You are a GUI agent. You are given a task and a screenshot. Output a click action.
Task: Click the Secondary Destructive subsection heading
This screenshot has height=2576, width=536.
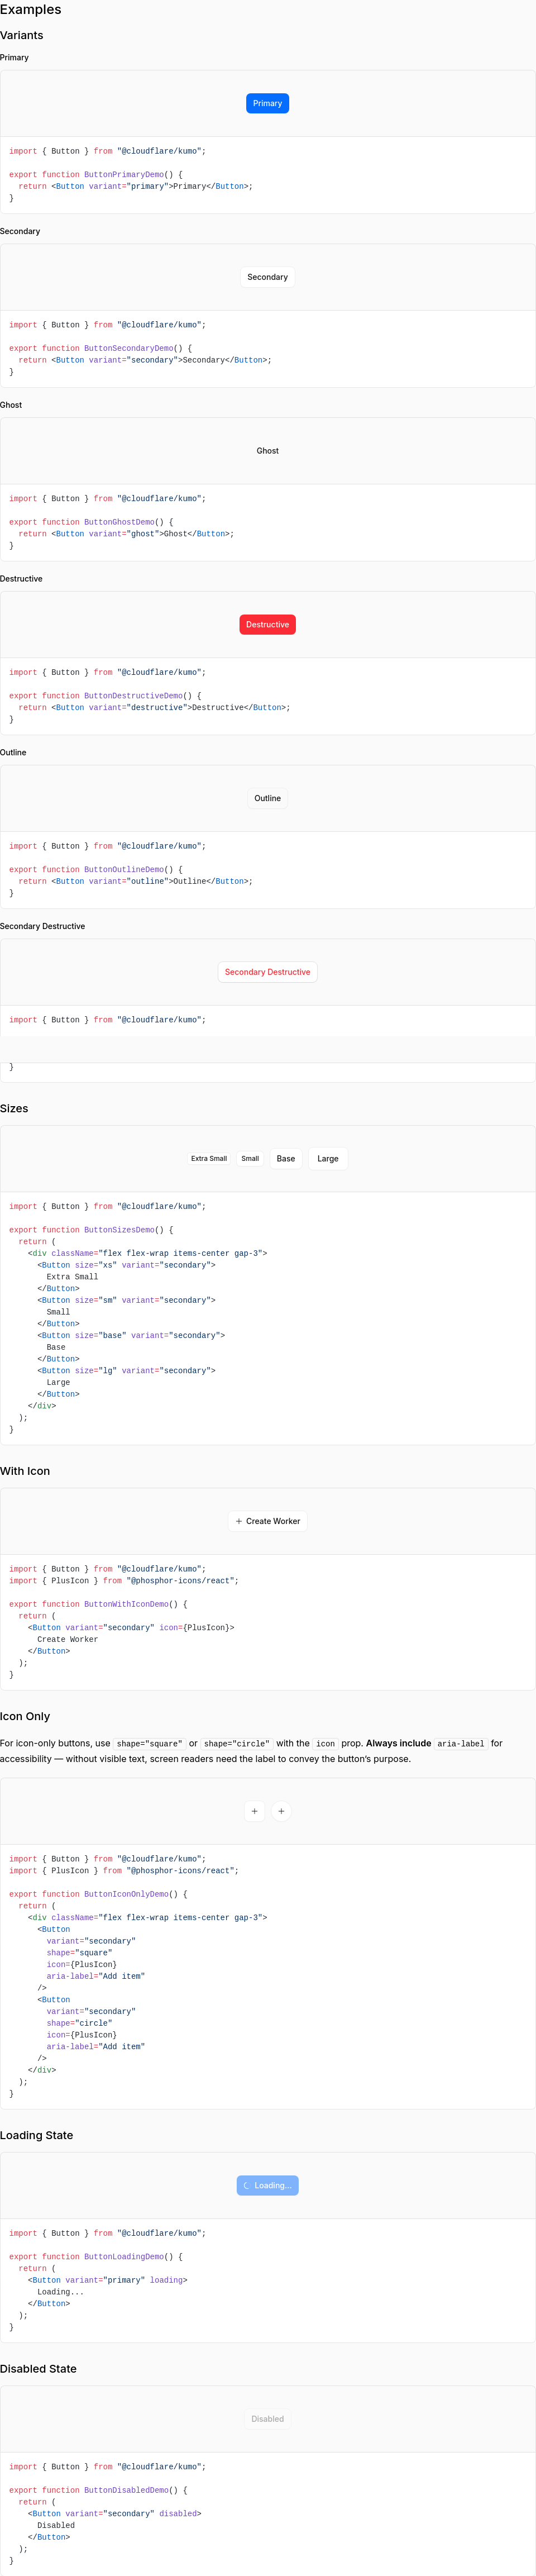43,926
